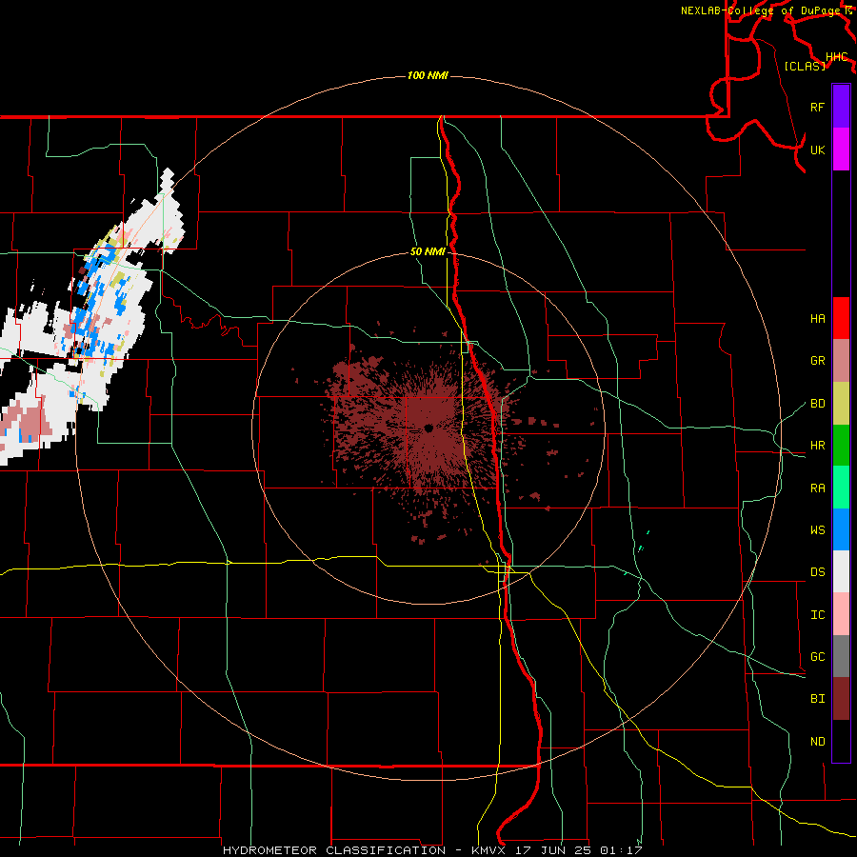Select the IC pink legend swatch

841,614
